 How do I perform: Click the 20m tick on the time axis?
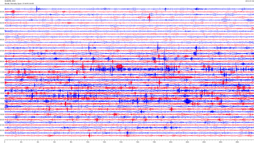click(171, 142)
